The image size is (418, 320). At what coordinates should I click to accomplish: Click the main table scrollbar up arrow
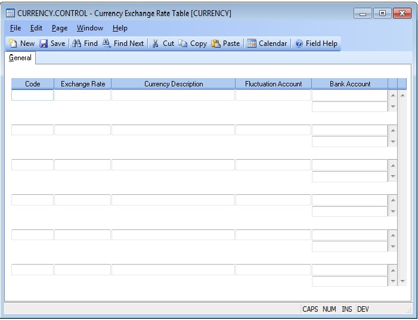coord(402,95)
